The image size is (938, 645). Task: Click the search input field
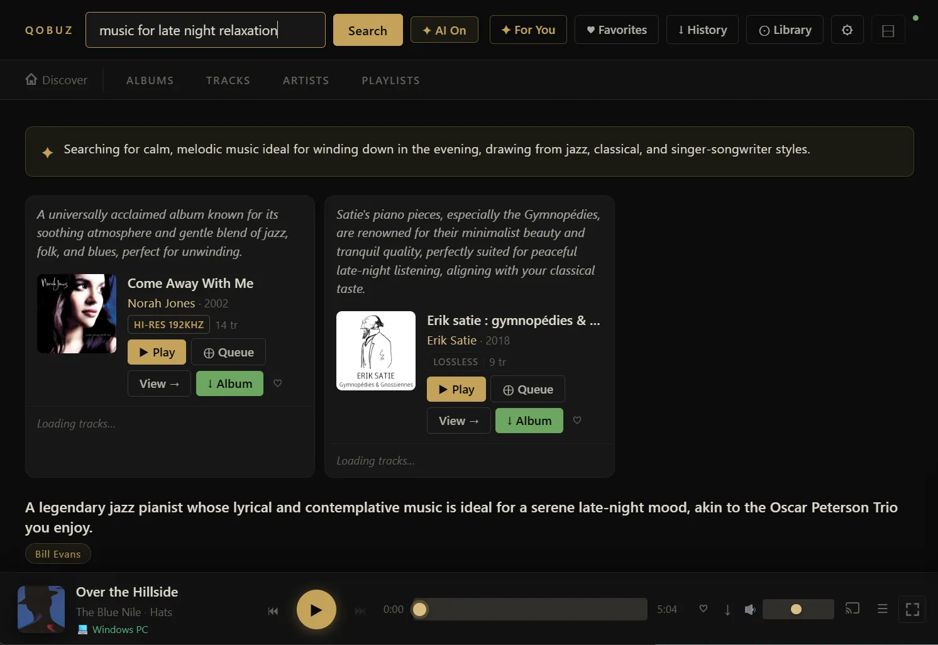(x=205, y=30)
